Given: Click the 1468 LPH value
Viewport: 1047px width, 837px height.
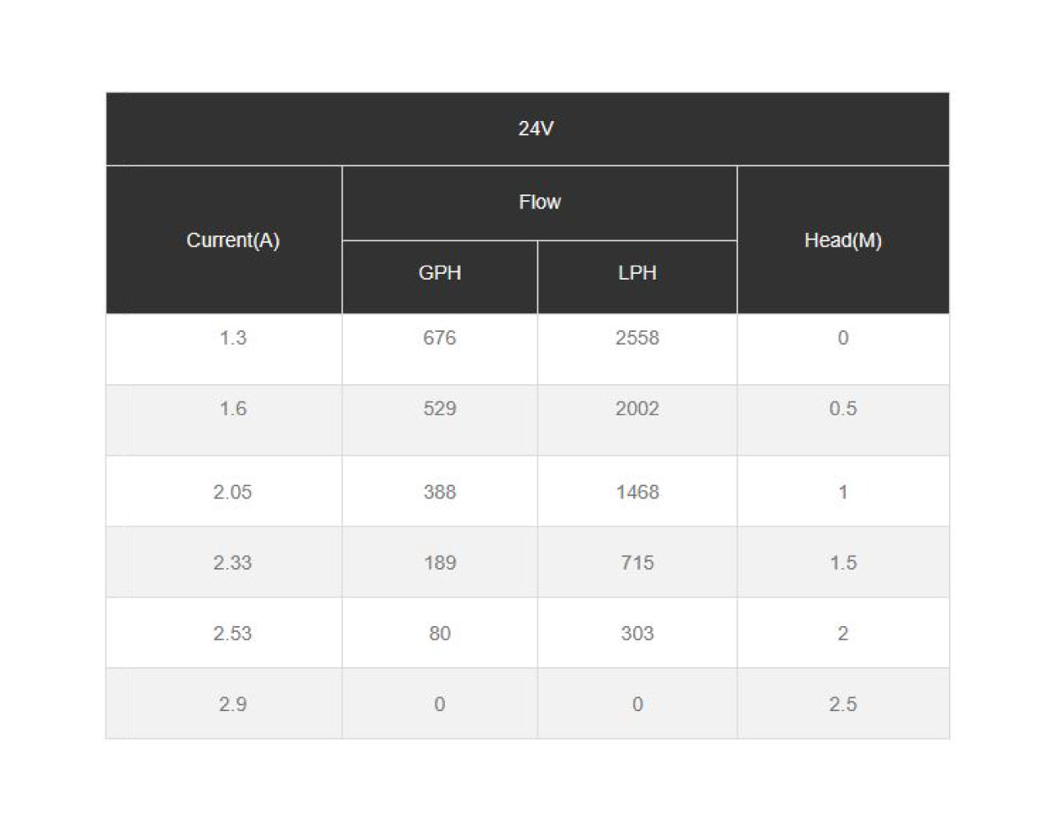Looking at the screenshot, I should coord(637,491).
